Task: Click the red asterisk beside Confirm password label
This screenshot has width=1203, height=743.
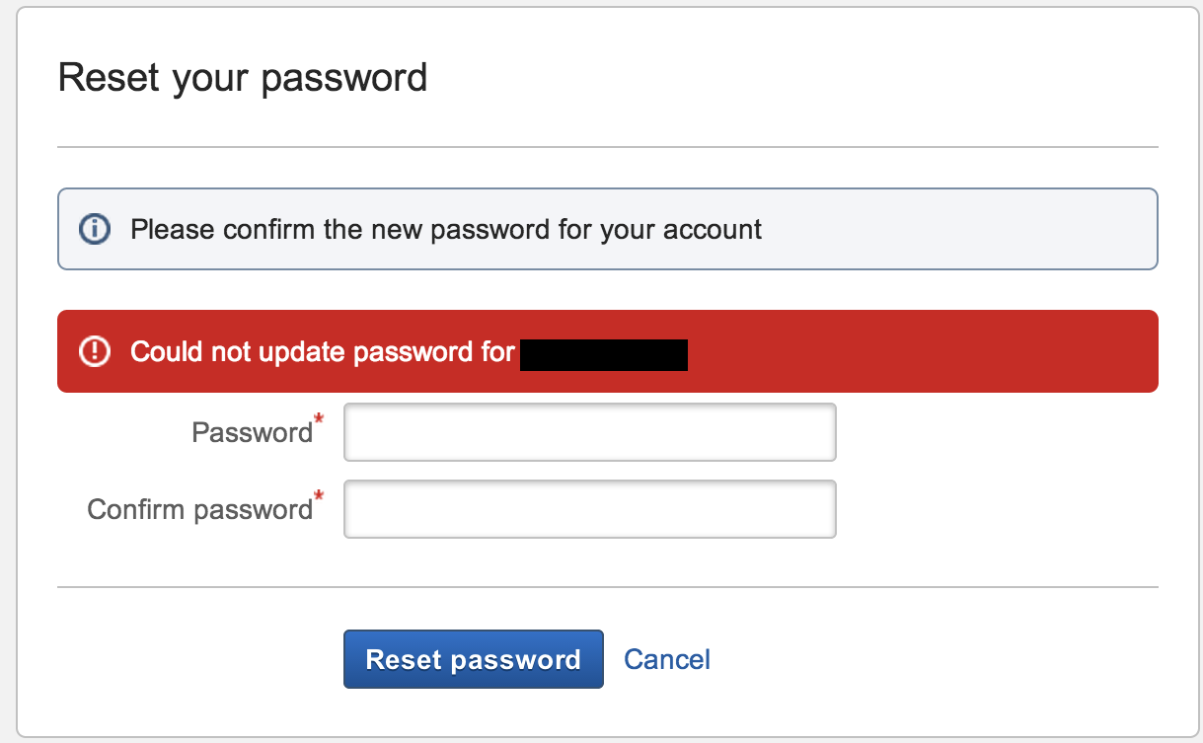Action: (319, 499)
